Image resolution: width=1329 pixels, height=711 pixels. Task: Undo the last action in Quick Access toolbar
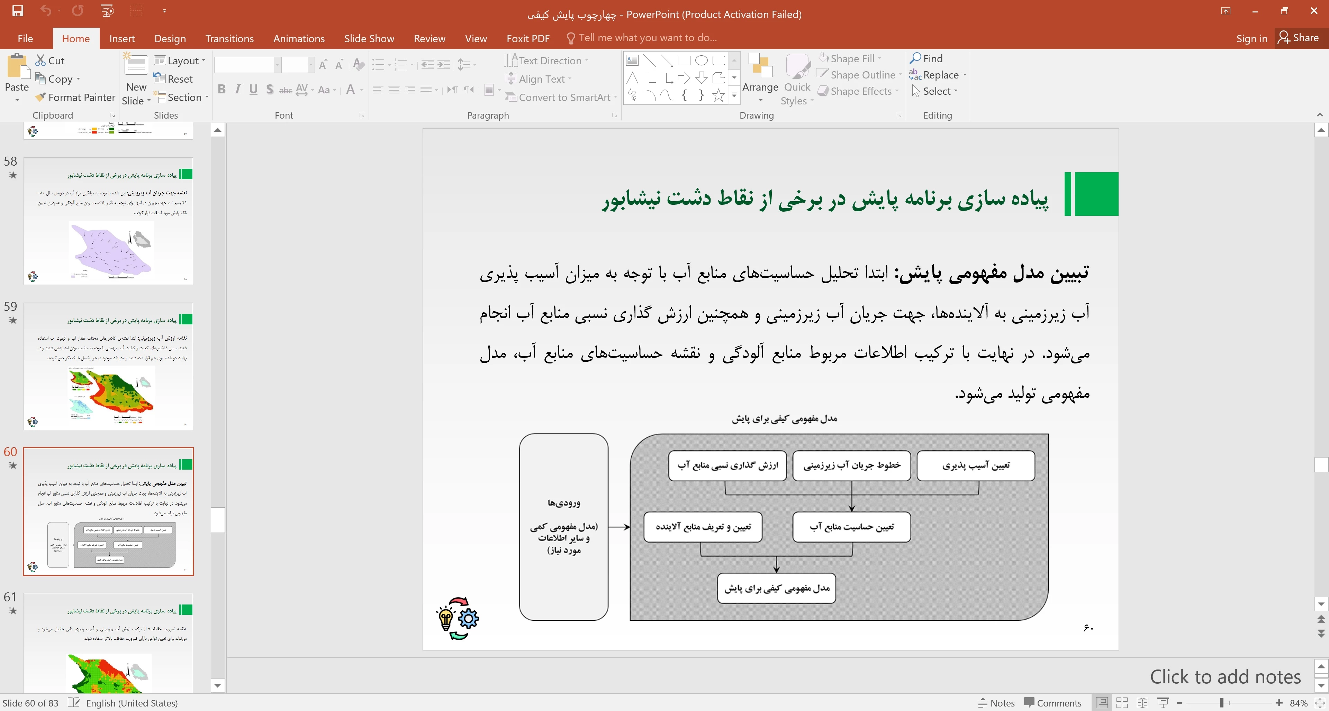pyautogui.click(x=46, y=11)
